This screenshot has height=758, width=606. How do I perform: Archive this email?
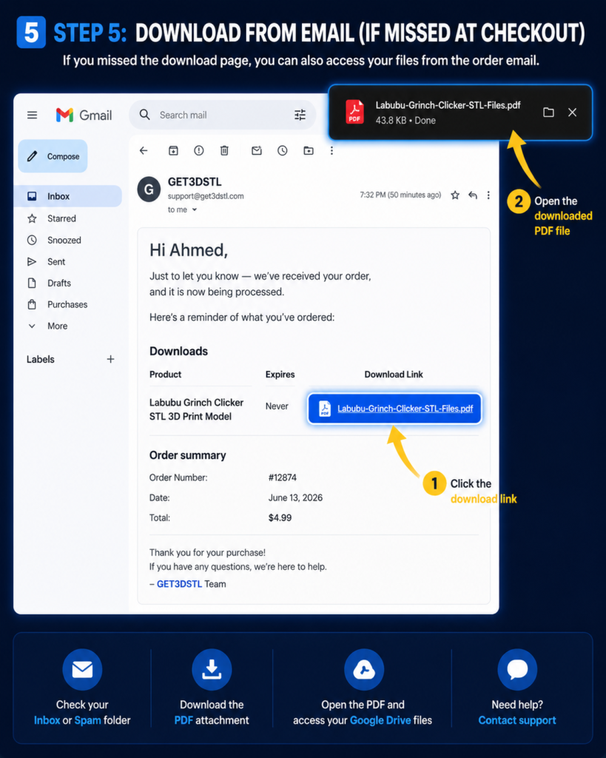pos(173,151)
